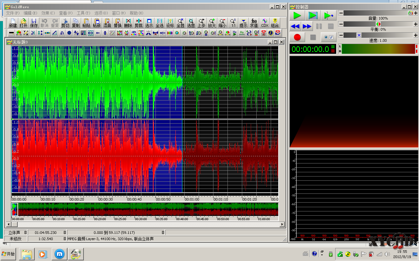The image size is (419, 261).
Task: Click the 缩小 (Zoom Out) icon
Action: click(222, 23)
